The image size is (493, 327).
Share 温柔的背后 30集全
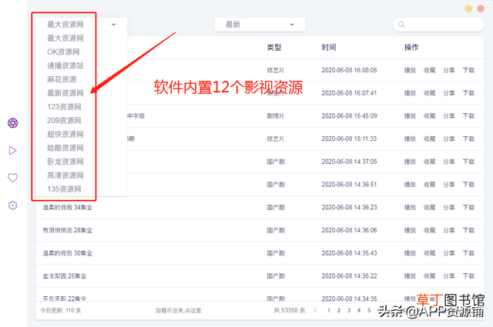point(449,253)
